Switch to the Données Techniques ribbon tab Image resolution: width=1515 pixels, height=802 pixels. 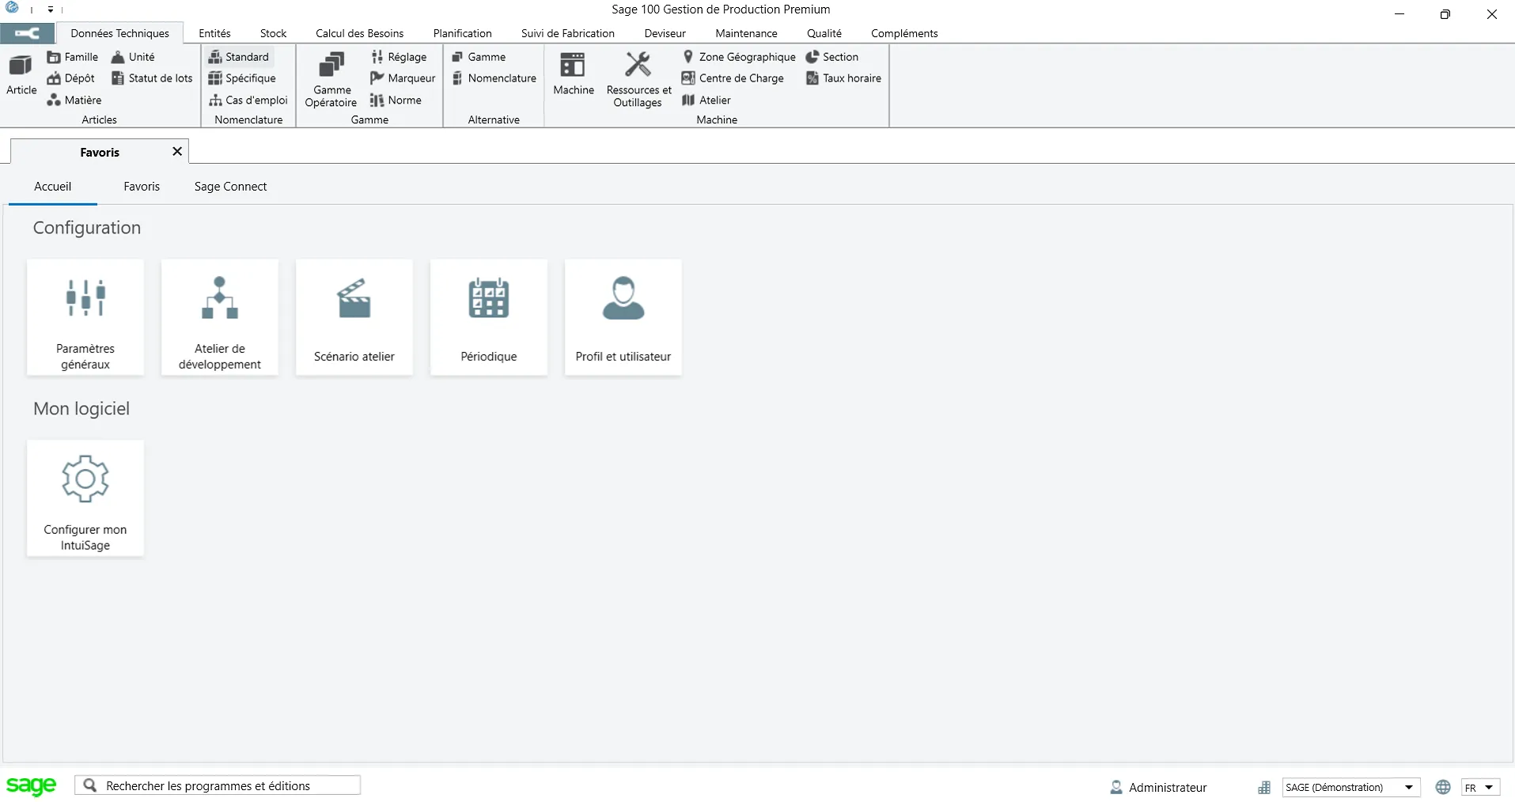[x=119, y=33]
